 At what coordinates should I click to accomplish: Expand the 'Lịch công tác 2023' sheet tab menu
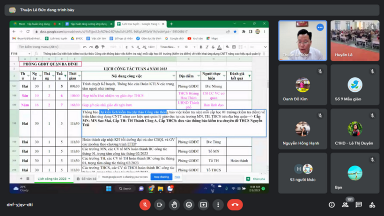pos(69,179)
